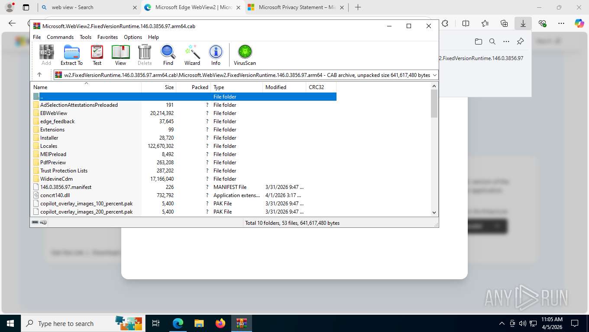Click scrollbar down arrow in file list
The image size is (589, 332).
pos(434,212)
